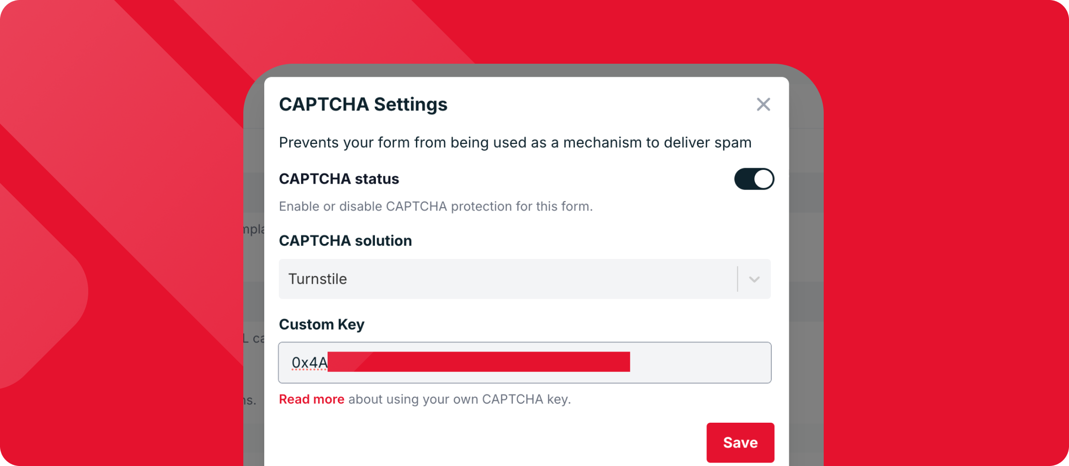Image resolution: width=1069 pixels, height=466 pixels.
Task: Click the red redacted bar in key field
Action: tap(479, 362)
